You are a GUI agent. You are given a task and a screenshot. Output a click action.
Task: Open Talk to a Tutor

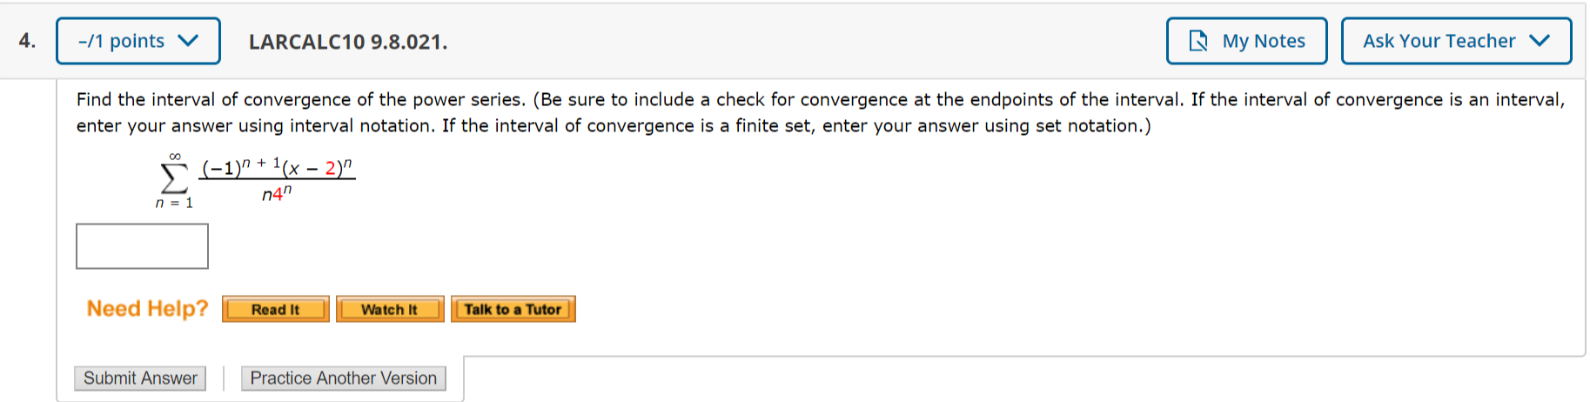513,309
